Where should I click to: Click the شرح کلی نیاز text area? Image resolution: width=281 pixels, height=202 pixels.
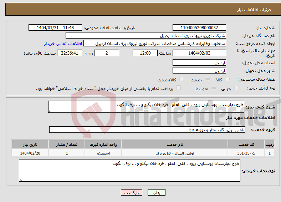pyautogui.click(x=146, y=107)
